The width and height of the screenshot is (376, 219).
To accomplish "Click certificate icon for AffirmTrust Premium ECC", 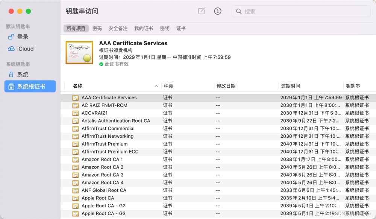I will point(76,152).
